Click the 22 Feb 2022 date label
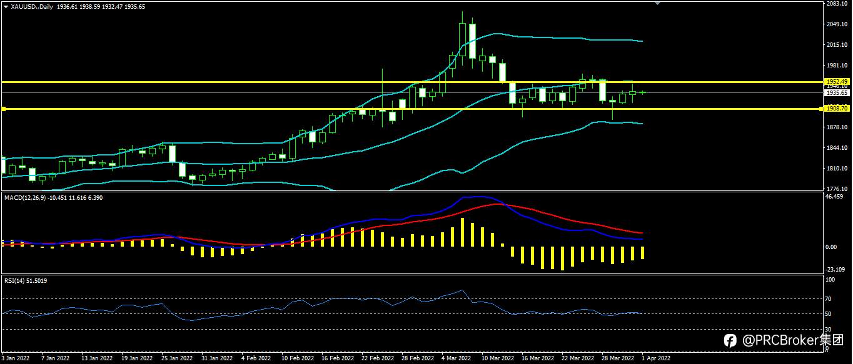 378,359
